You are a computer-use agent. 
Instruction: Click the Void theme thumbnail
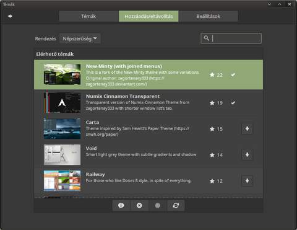click(62, 154)
